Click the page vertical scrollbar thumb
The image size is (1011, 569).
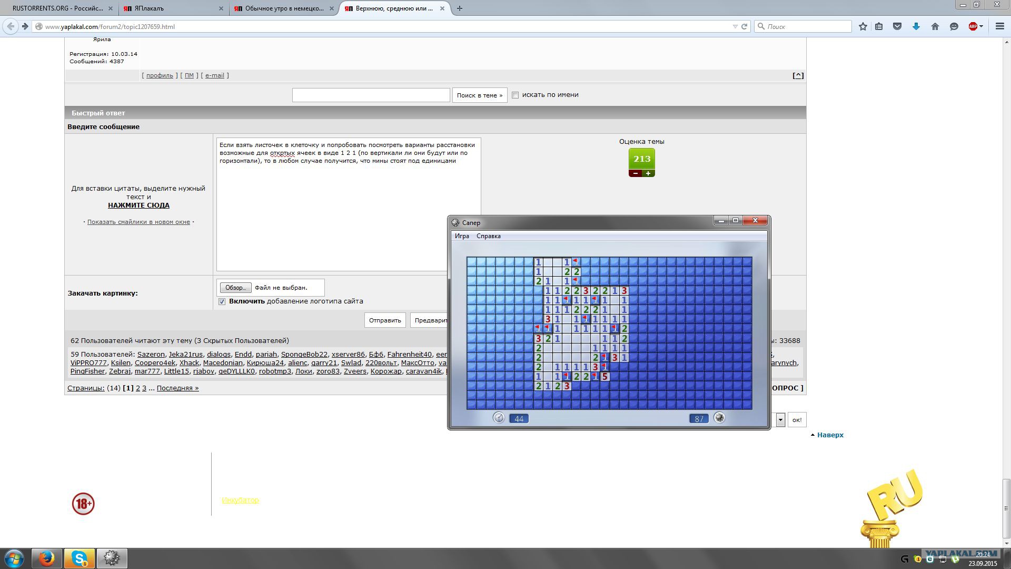pos(1006,508)
